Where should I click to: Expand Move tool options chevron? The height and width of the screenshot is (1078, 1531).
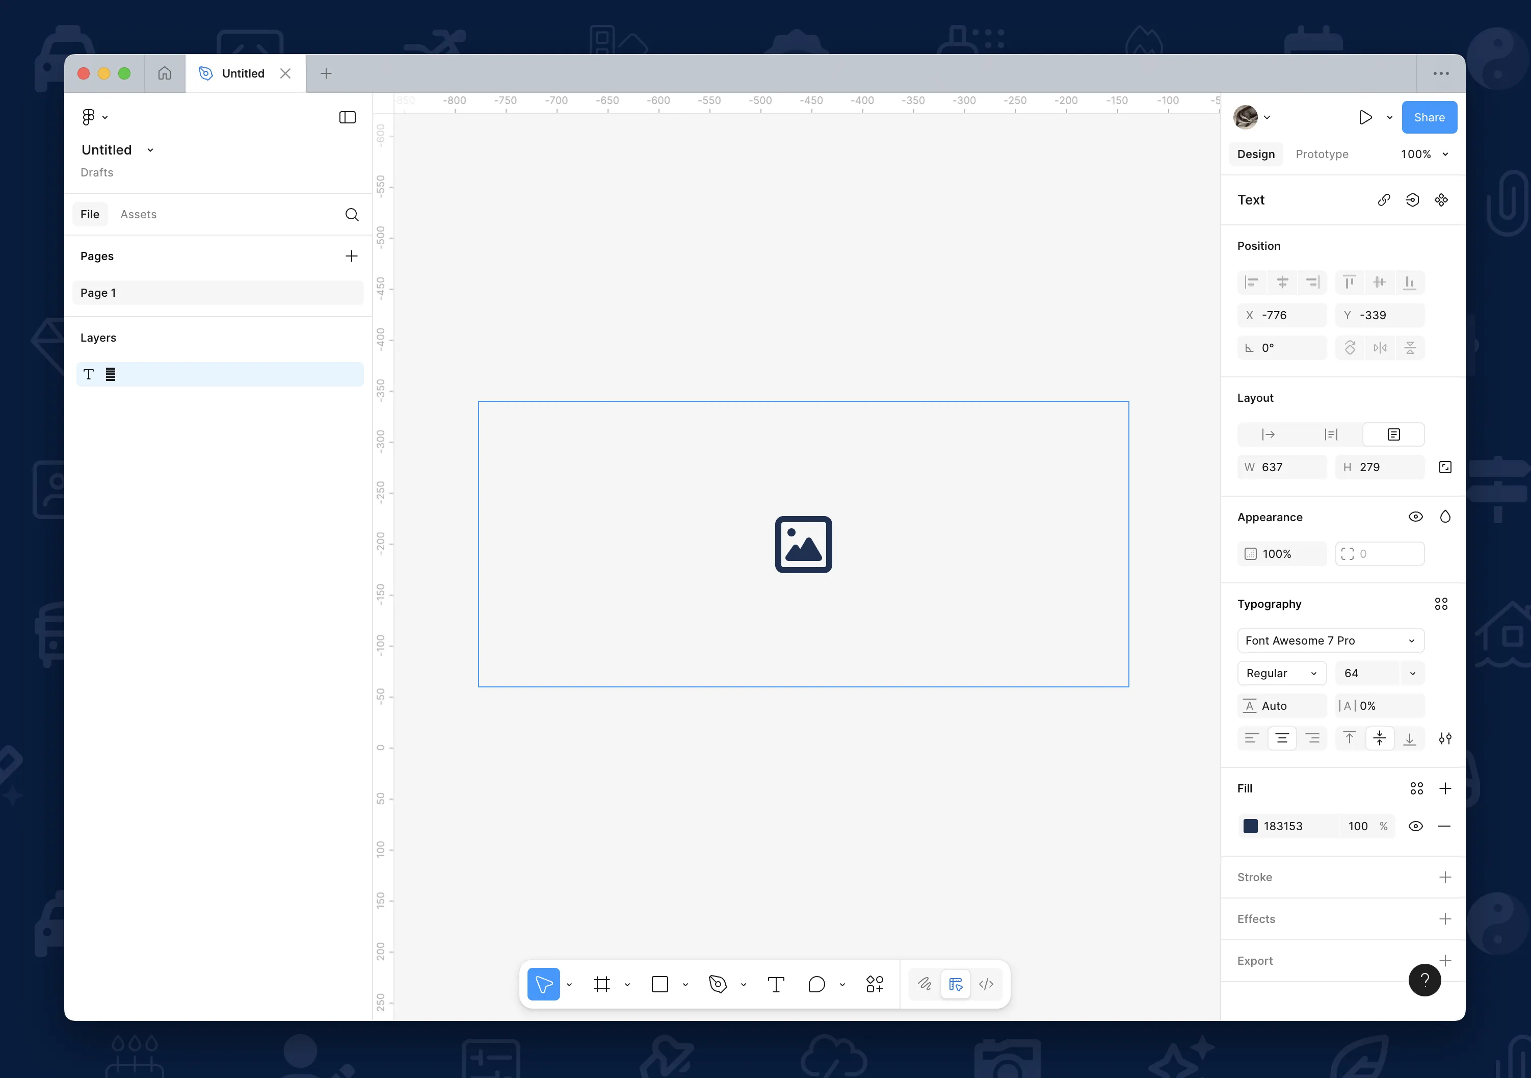pyautogui.click(x=569, y=985)
